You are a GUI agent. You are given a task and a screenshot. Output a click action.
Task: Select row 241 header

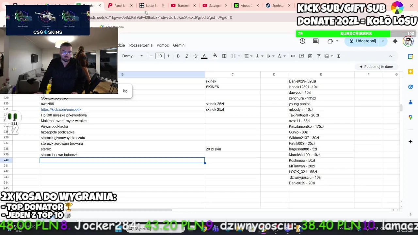pos(6,166)
